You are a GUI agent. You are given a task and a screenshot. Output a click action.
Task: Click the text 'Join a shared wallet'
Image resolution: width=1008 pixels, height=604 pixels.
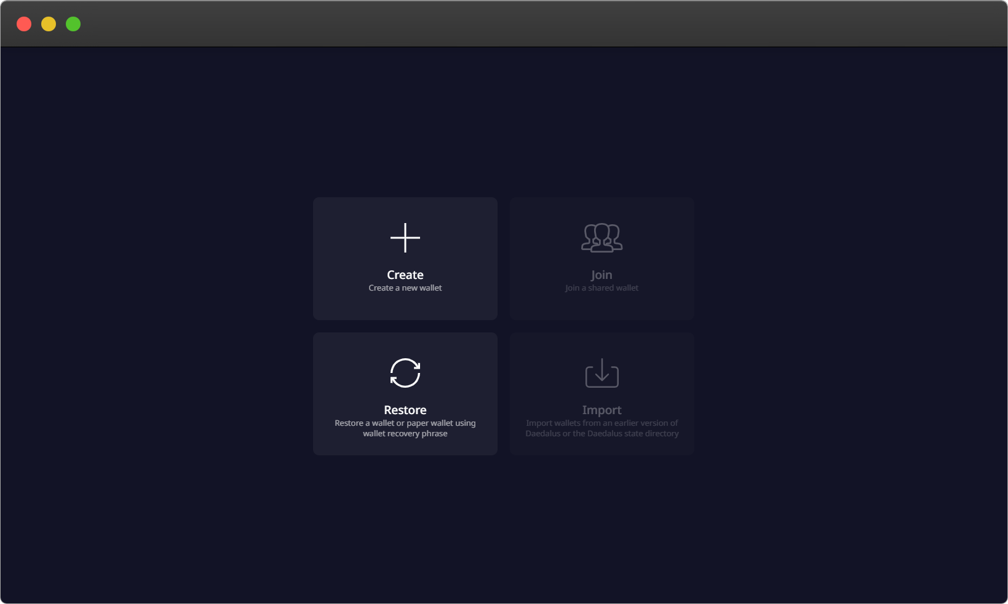[602, 288]
